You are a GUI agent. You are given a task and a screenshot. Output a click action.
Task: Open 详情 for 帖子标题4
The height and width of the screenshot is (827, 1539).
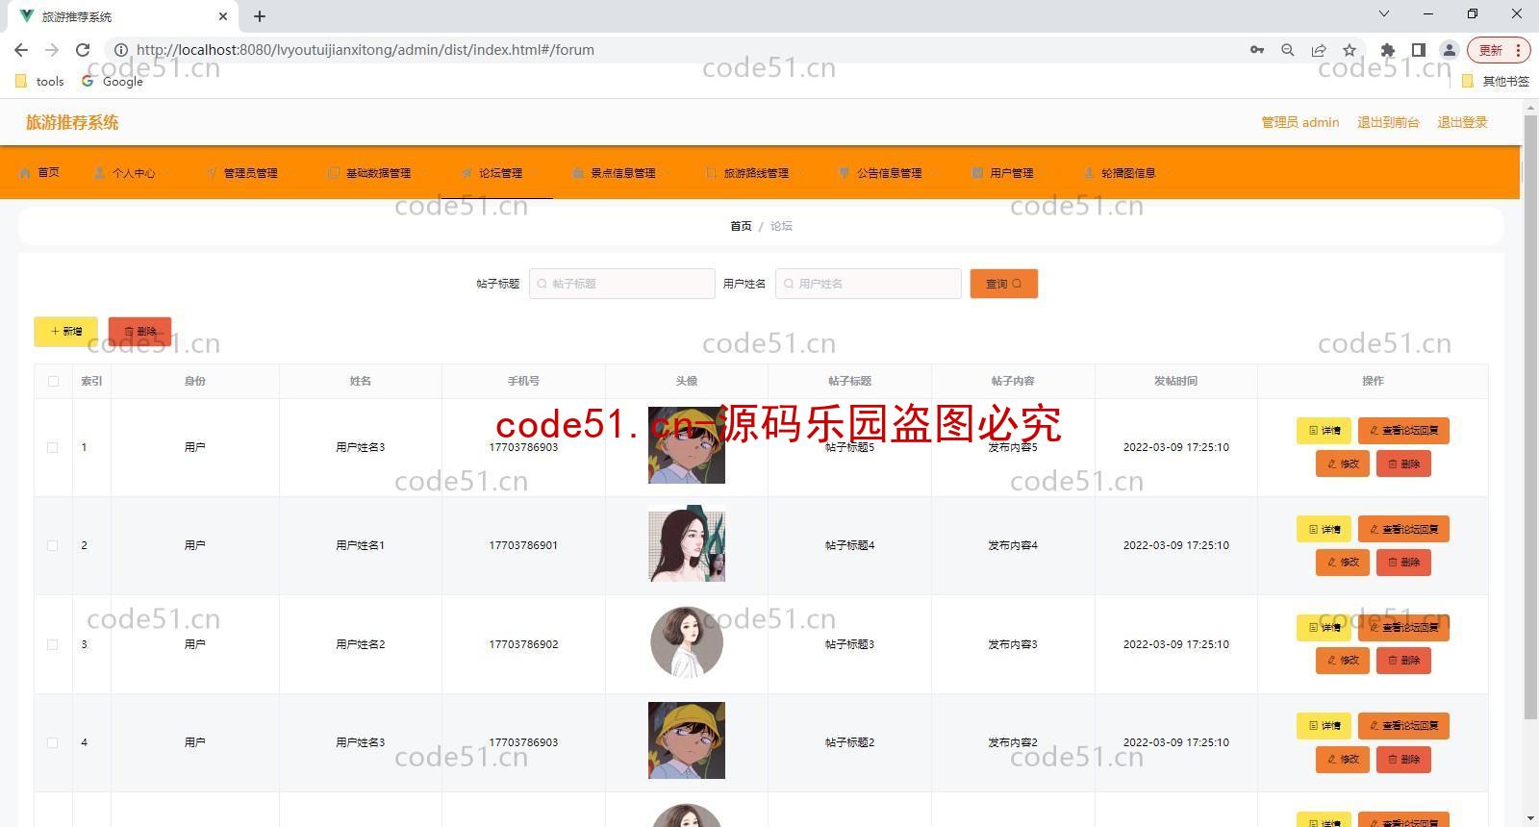click(x=1324, y=529)
